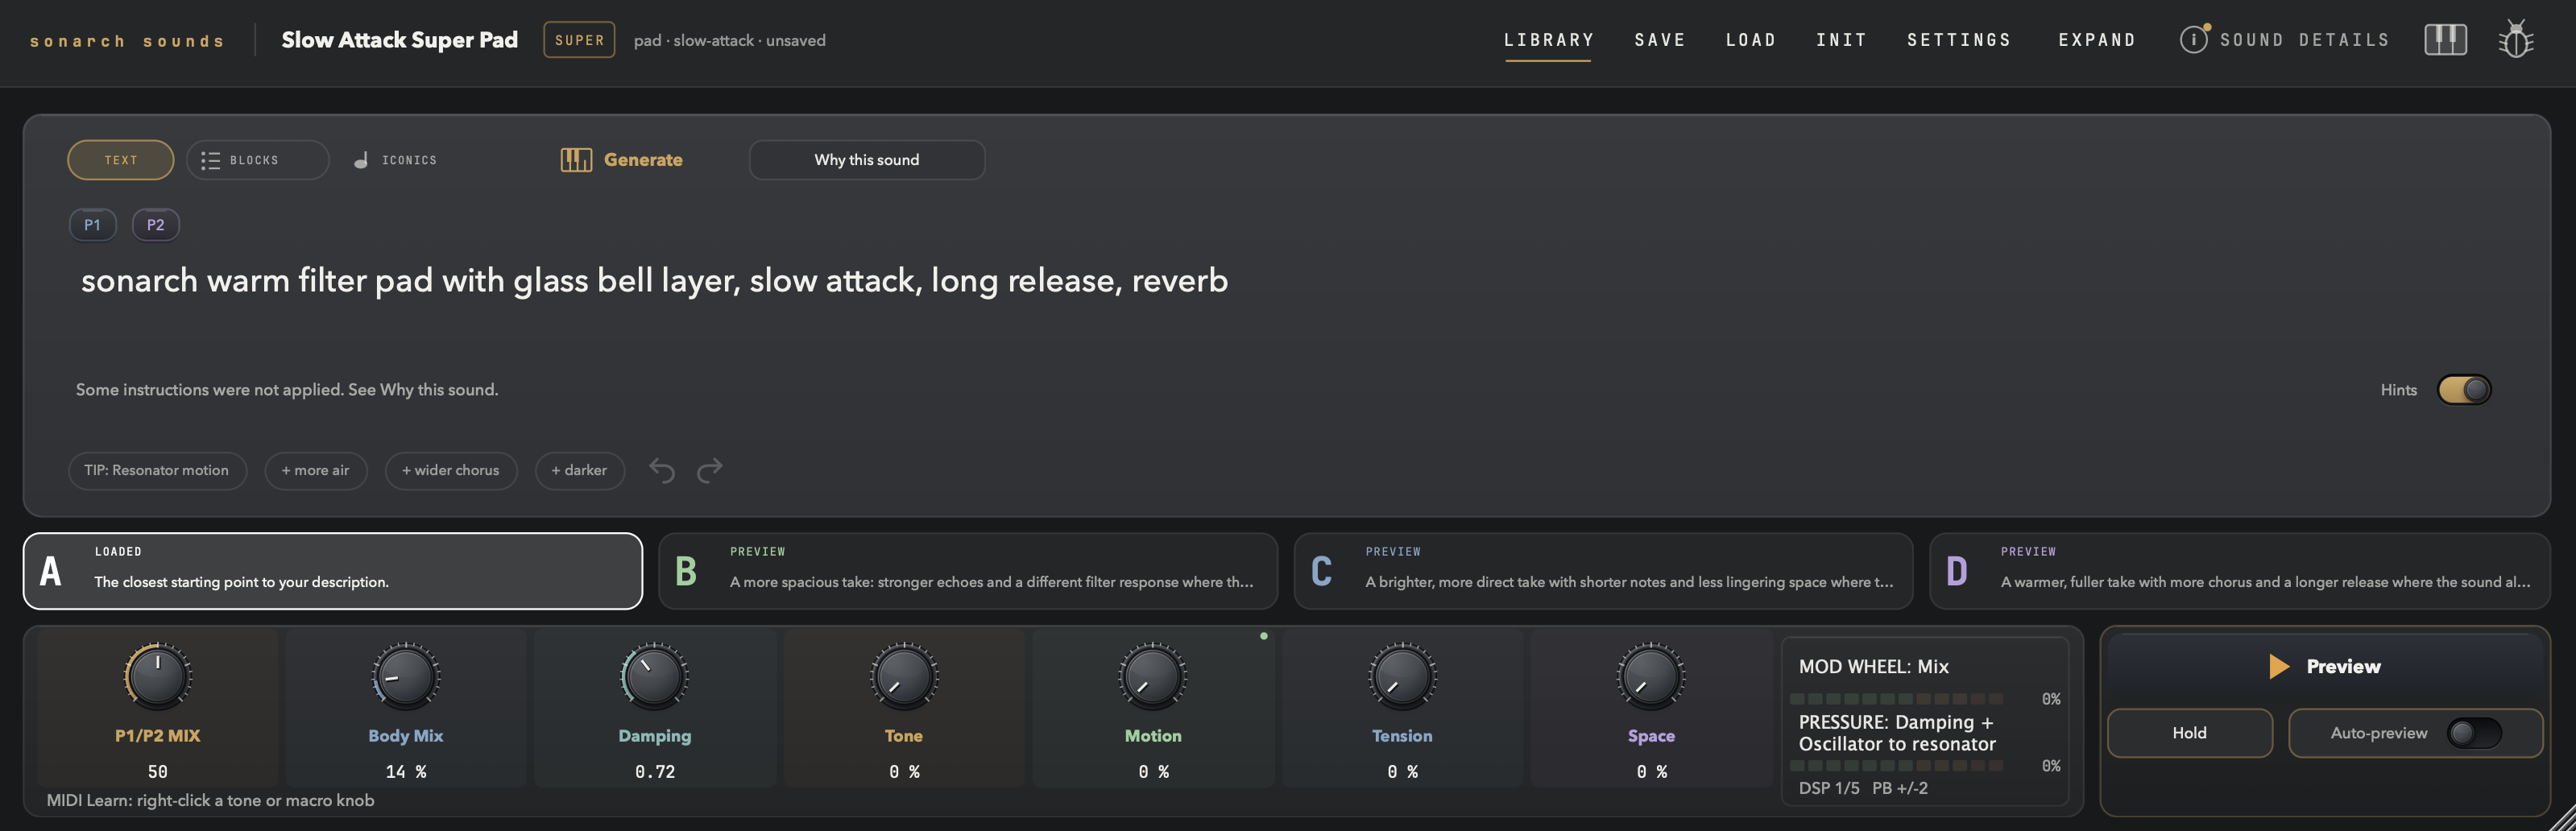Undo the last prompt change

662,470
